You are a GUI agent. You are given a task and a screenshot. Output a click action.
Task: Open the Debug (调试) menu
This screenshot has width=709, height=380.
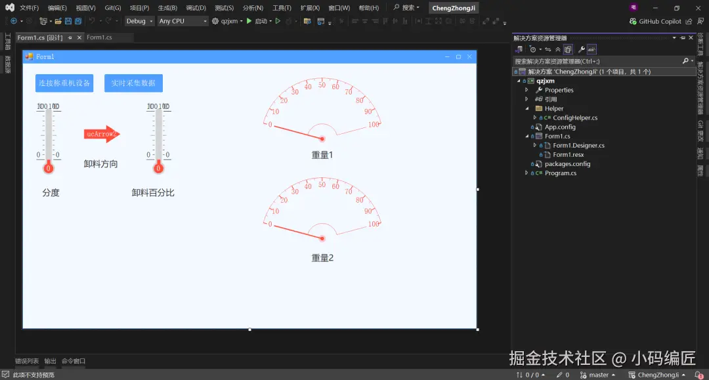(196, 8)
